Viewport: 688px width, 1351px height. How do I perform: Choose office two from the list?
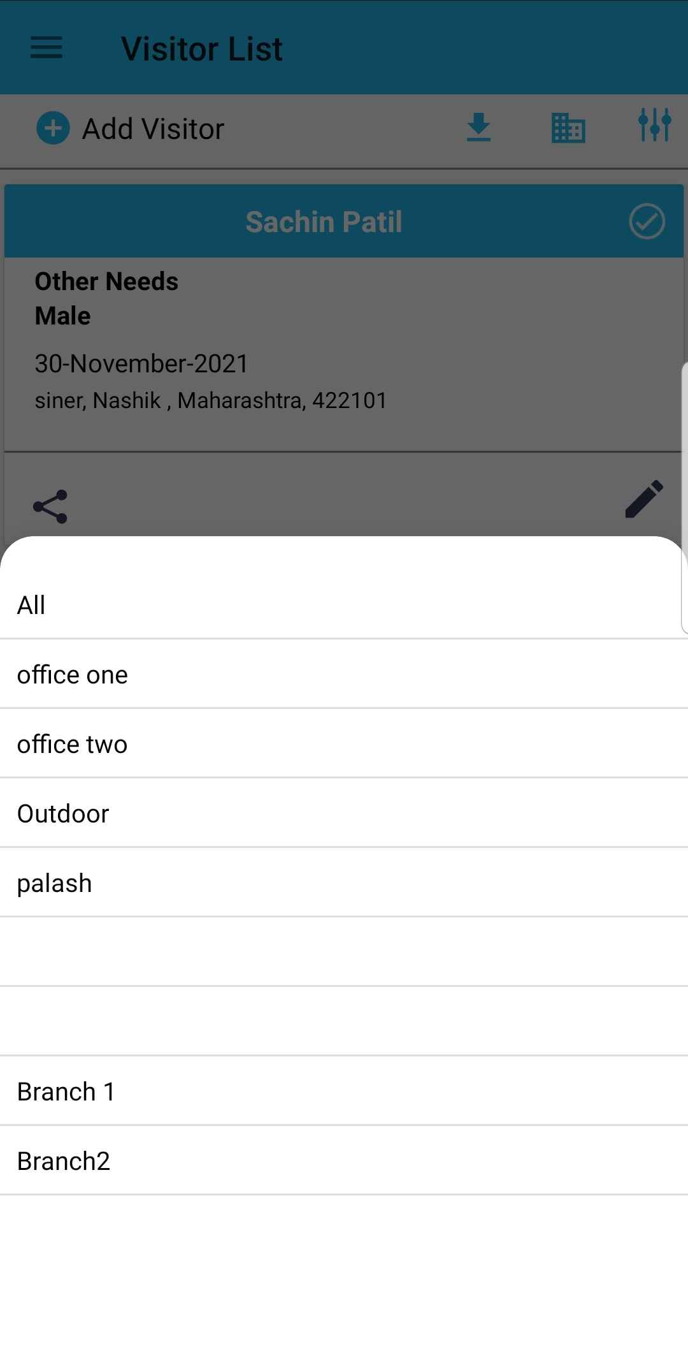click(73, 744)
